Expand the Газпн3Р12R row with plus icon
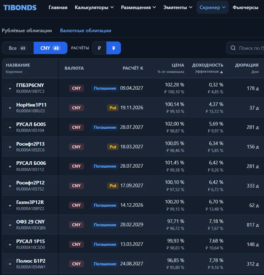 pos(10,205)
